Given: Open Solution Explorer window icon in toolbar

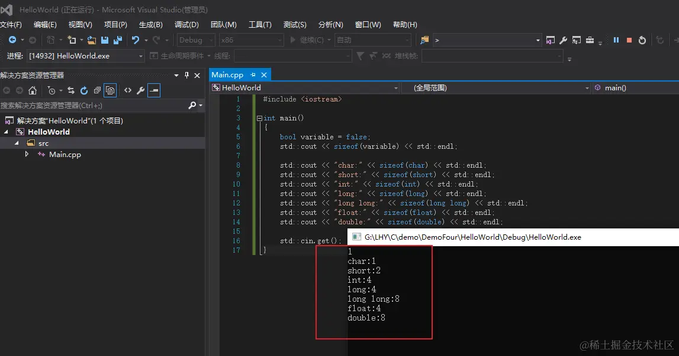Looking at the screenshot, I should pyautogui.click(x=551, y=40).
